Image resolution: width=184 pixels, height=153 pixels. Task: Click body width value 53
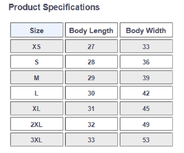pyautogui.click(x=146, y=140)
